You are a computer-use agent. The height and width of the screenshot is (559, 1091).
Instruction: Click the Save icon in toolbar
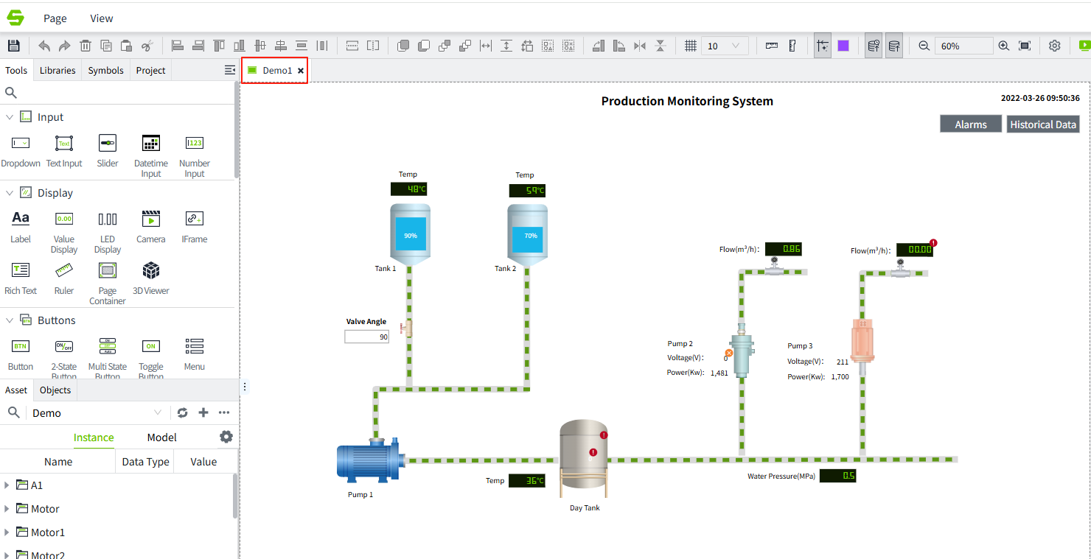14,46
